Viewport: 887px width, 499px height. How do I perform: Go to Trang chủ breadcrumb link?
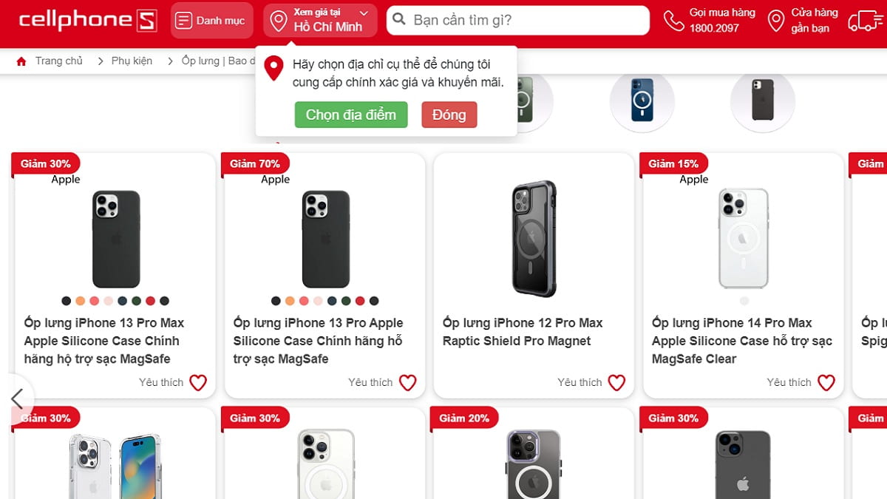(59, 61)
